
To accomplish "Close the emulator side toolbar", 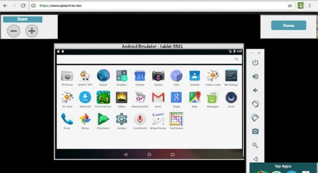I will point(259,53).
